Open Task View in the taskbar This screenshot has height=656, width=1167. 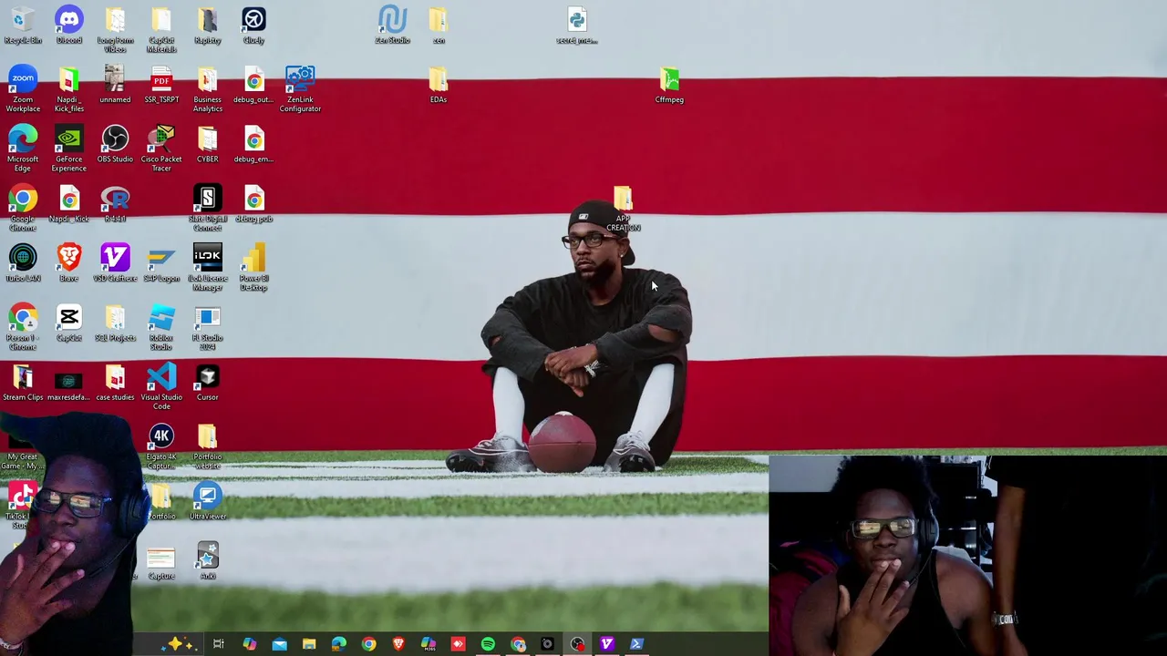[219, 644]
